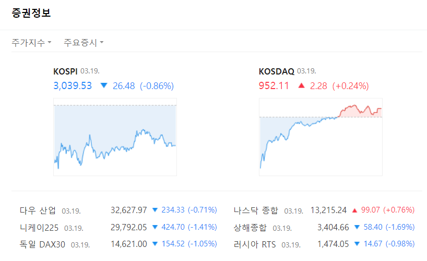The width and height of the screenshot is (427, 261).
Task: Open the 주가지수 dropdown
Action: [31, 42]
